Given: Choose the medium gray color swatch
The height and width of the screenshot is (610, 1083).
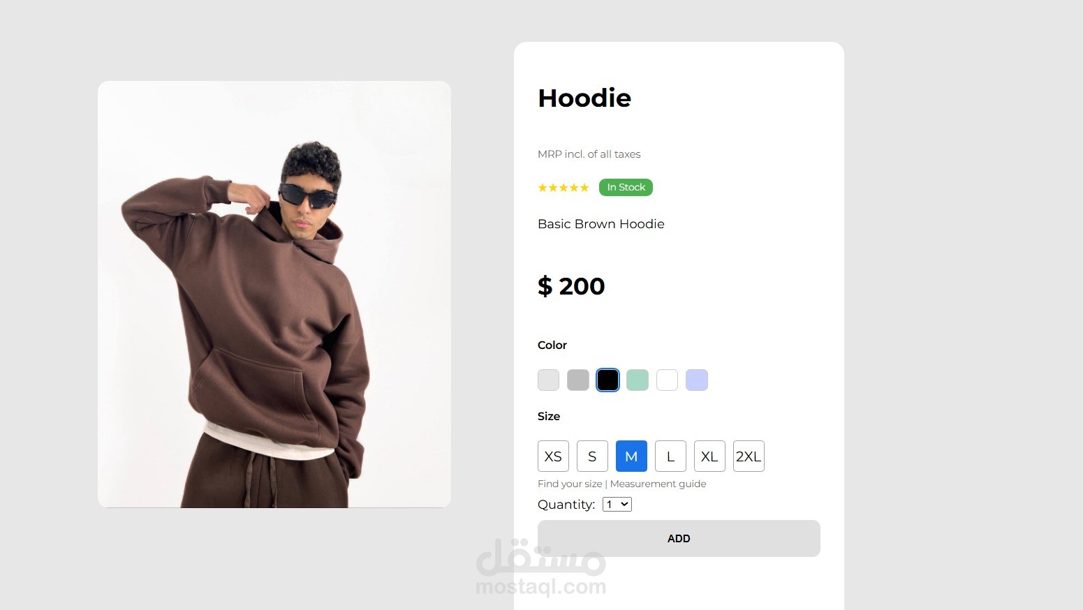Looking at the screenshot, I should (x=578, y=380).
